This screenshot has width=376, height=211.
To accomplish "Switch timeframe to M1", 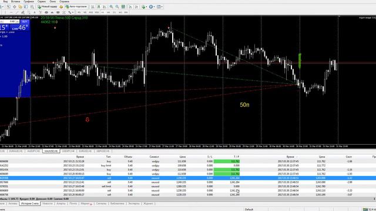I will 79,12.
